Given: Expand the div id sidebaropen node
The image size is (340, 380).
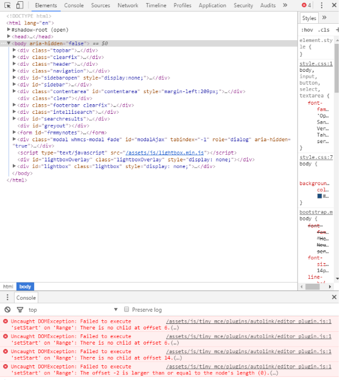Looking at the screenshot, I should click(14, 77).
